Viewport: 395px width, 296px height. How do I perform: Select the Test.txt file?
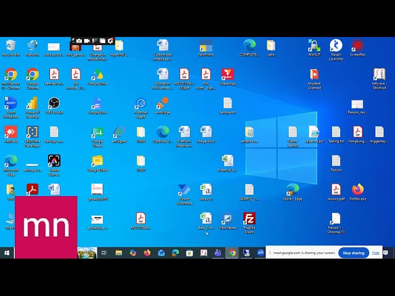336,163
